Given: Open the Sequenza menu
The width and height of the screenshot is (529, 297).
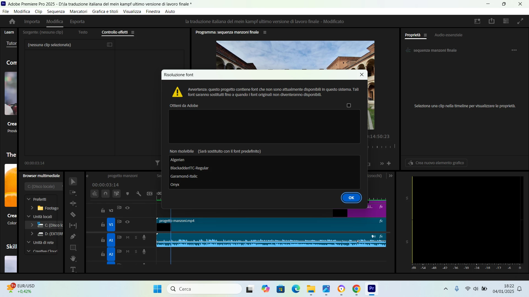Looking at the screenshot, I should [x=56, y=12].
